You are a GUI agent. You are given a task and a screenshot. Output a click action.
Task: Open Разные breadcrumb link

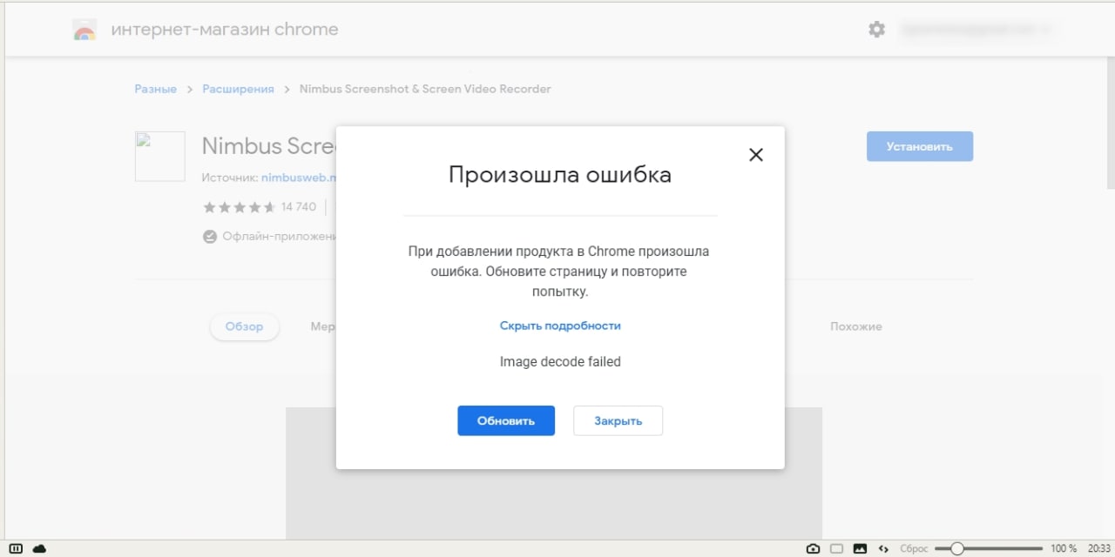tap(155, 89)
